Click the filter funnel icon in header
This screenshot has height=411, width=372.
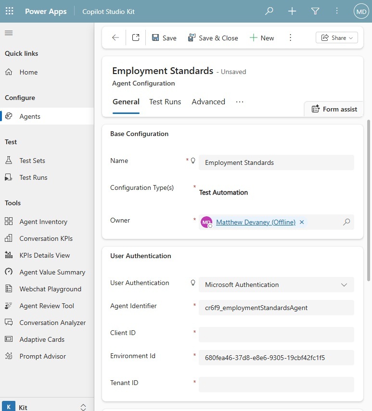click(x=315, y=11)
